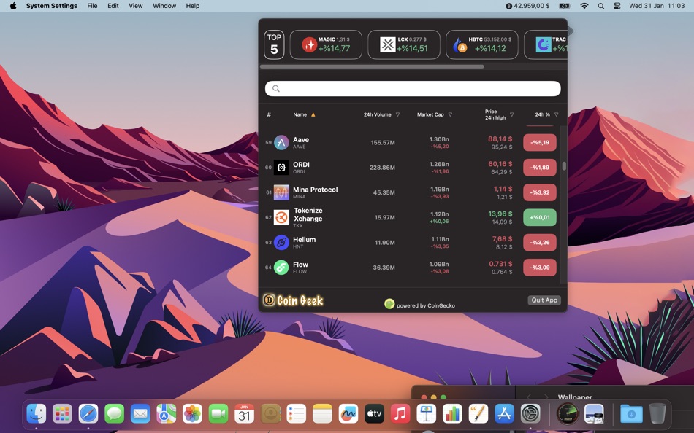Click inside the coin search field
This screenshot has height=433, width=694.
click(413, 88)
